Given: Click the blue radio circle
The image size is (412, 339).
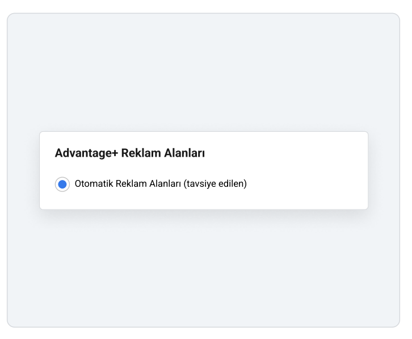Looking at the screenshot, I should [x=62, y=185].
